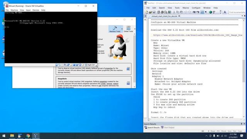Show hidden system tray icons chevron

coord(206,136)
